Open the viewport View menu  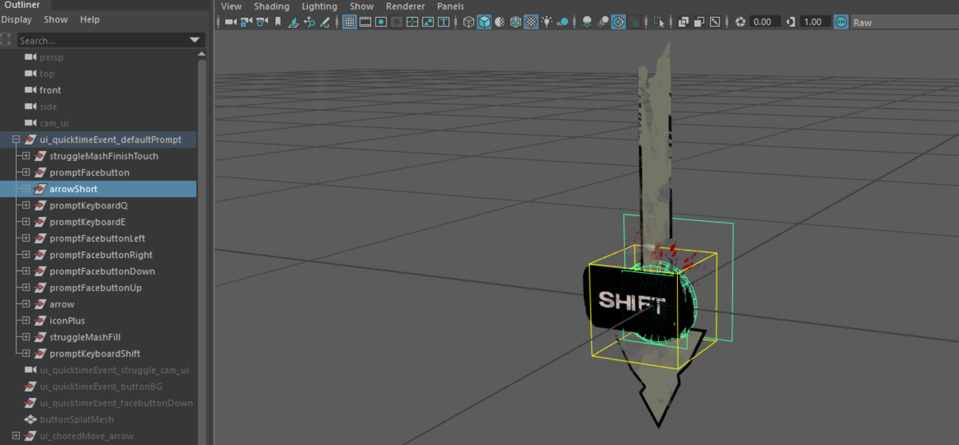click(231, 6)
